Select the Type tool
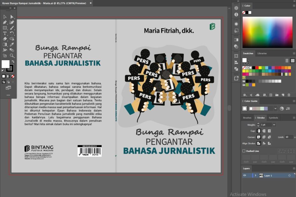Screen dimensions: 296x197 (4, 33)
